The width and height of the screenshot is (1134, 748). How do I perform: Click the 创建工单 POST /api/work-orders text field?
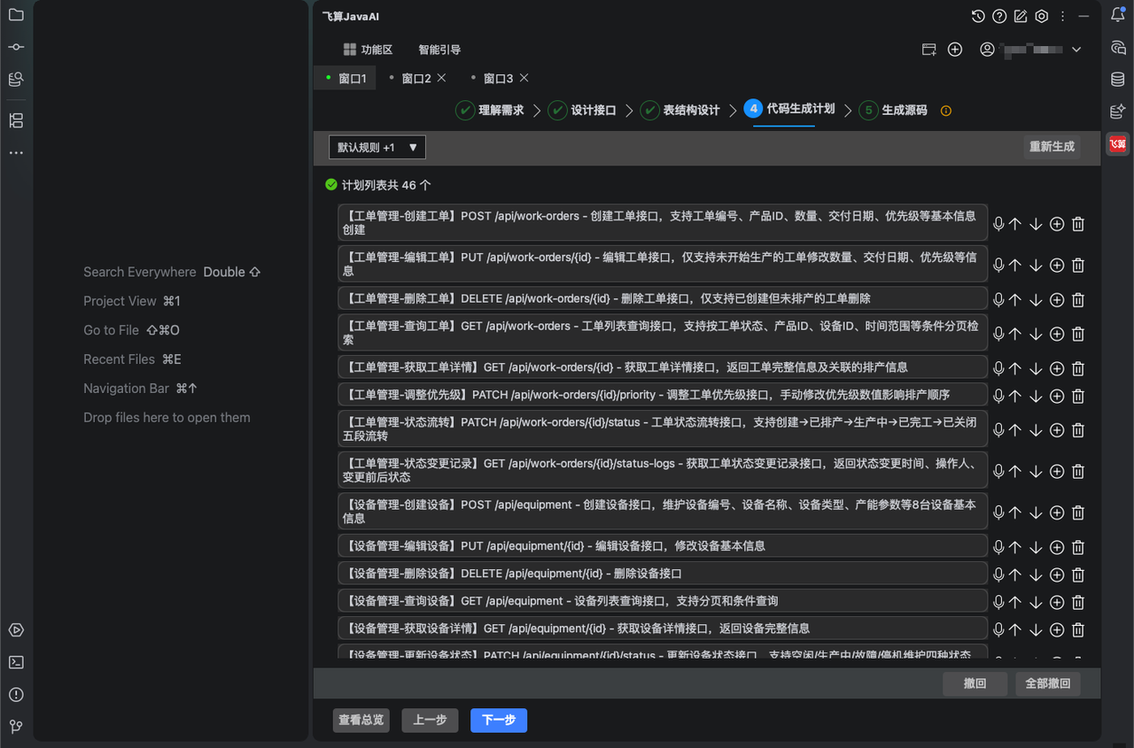click(x=663, y=222)
